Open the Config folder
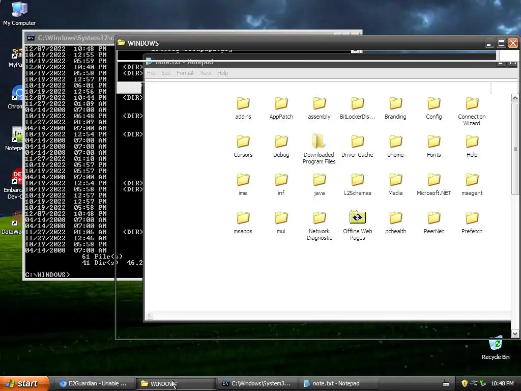Viewport: 521px width, 391px height. pyautogui.click(x=434, y=108)
